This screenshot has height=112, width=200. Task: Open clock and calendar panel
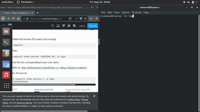tap(100, 2)
